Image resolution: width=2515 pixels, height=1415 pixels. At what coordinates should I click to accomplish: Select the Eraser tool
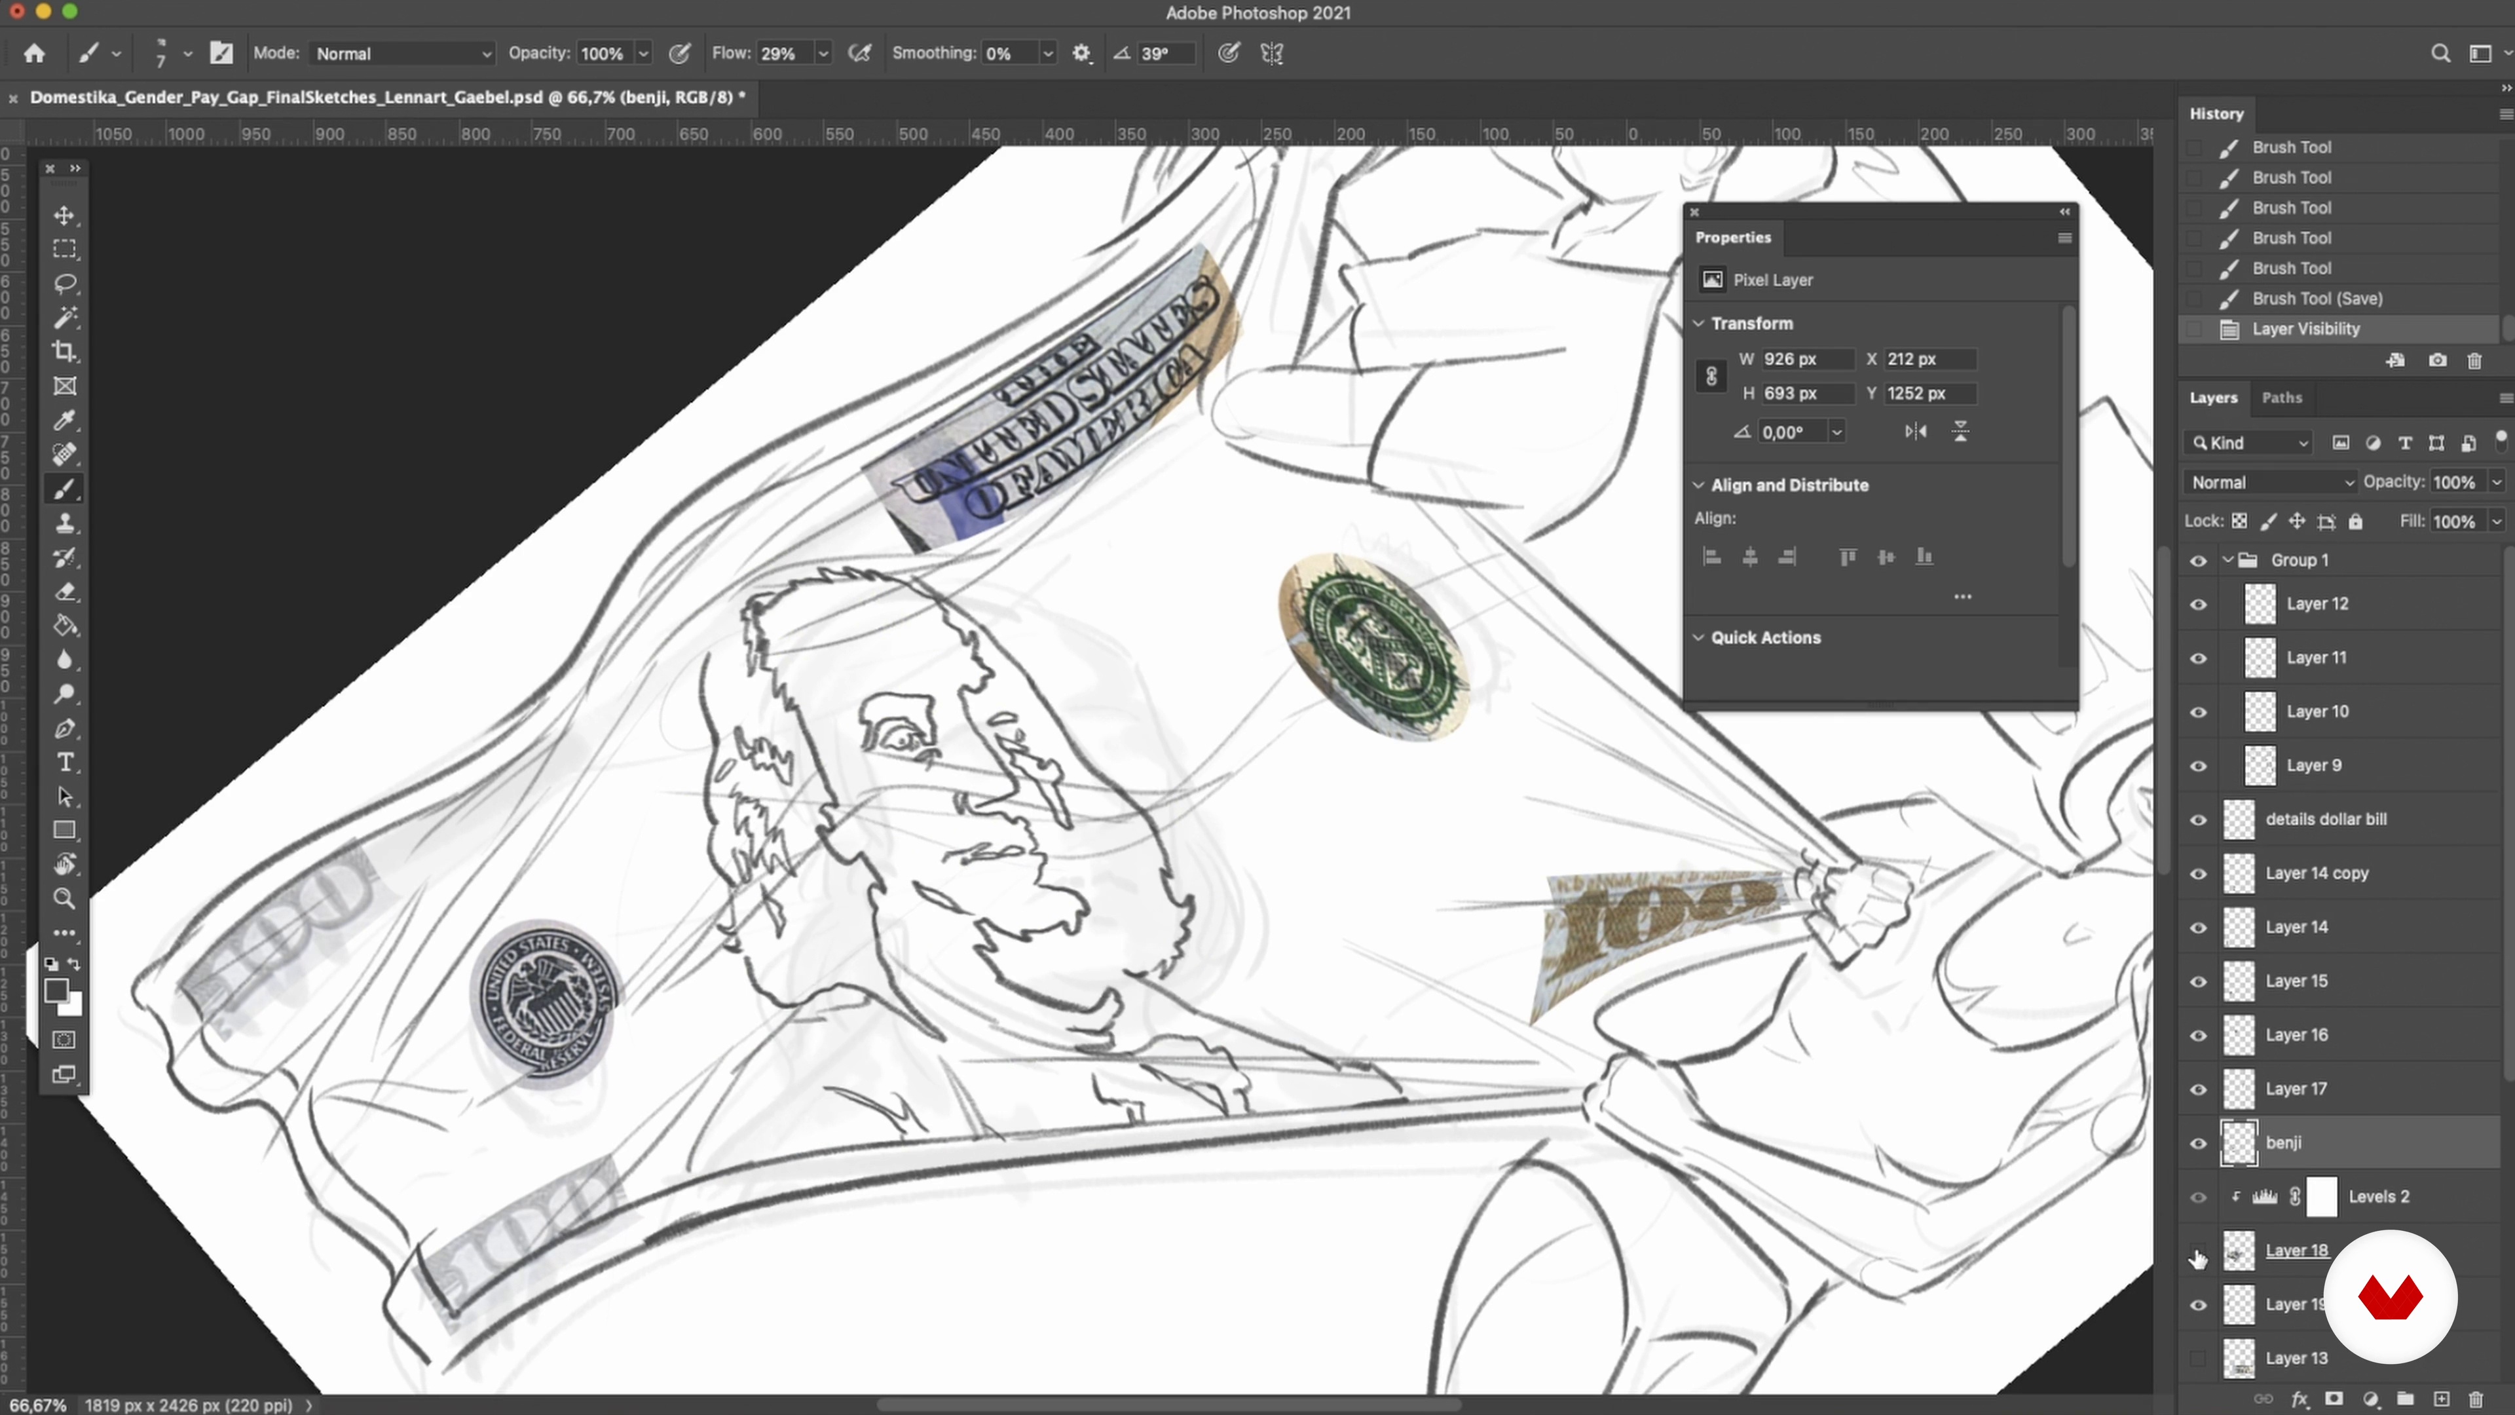64,592
